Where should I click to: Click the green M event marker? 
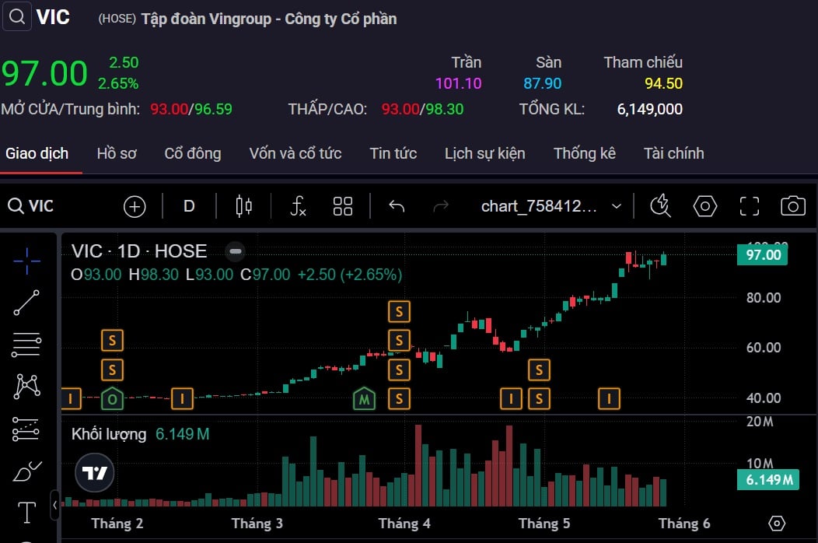pos(364,399)
